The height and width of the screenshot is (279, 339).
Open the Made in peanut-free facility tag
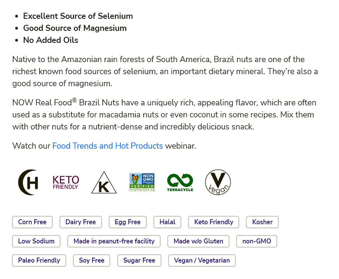[114, 241]
